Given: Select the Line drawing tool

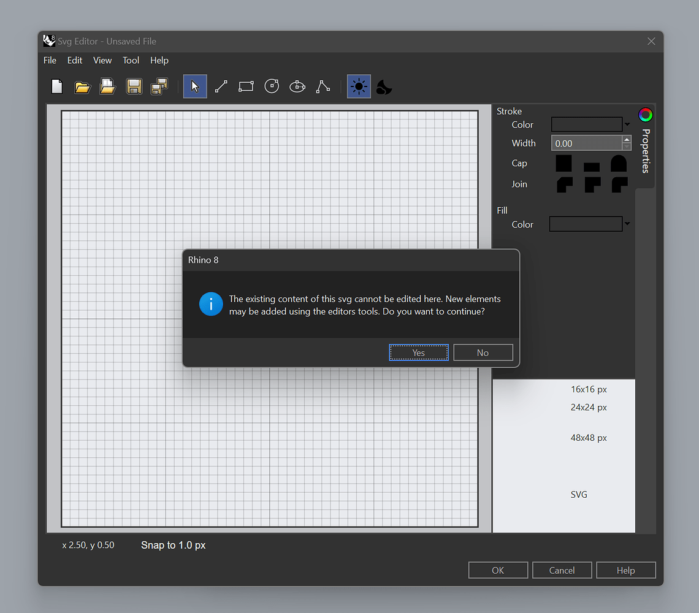Looking at the screenshot, I should pyautogui.click(x=221, y=86).
